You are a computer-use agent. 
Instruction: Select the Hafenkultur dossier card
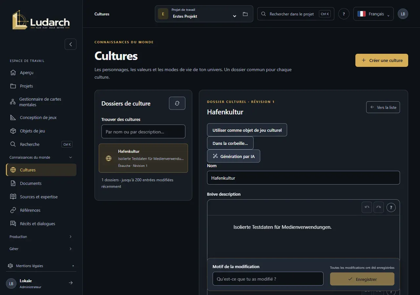pos(143,158)
